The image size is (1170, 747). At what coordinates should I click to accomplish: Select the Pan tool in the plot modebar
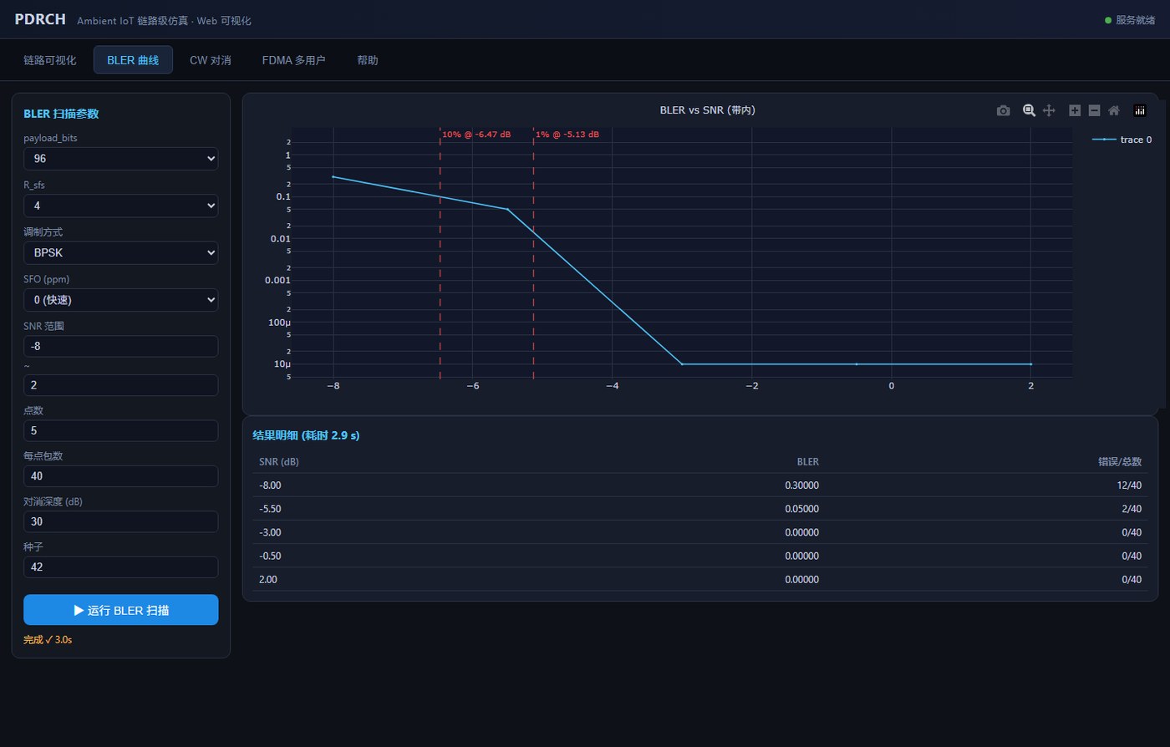click(1049, 110)
